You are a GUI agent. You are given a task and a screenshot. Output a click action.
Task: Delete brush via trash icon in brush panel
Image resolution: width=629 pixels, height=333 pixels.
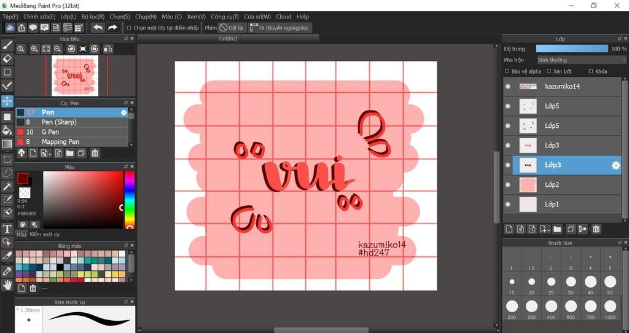click(x=95, y=153)
